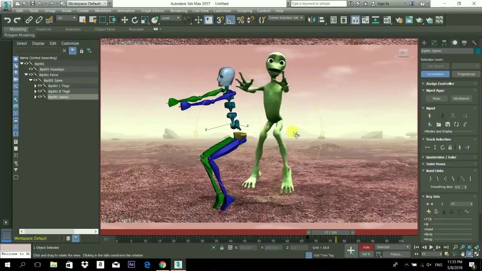Activate the Select and Scale tool

tap(145, 20)
